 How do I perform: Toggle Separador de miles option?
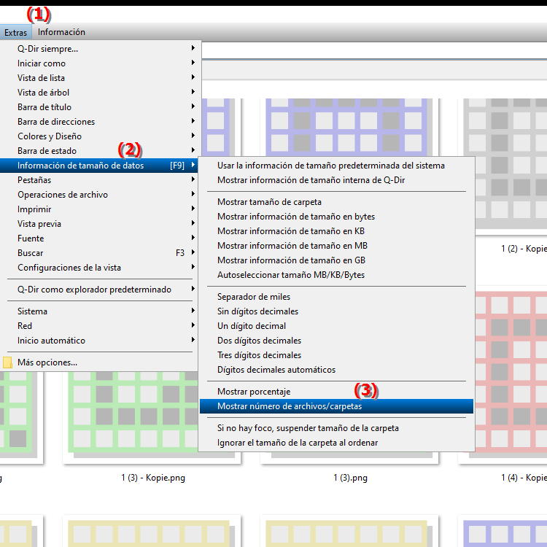point(336,297)
